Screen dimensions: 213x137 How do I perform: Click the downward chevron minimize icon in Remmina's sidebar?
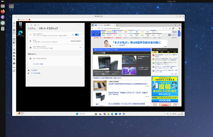[14, 68]
